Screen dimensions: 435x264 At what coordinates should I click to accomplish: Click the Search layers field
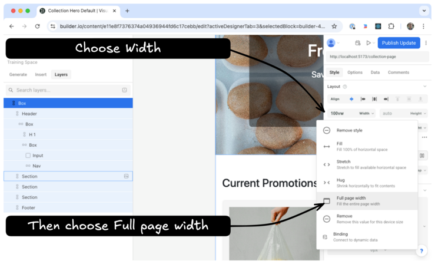[68, 90]
